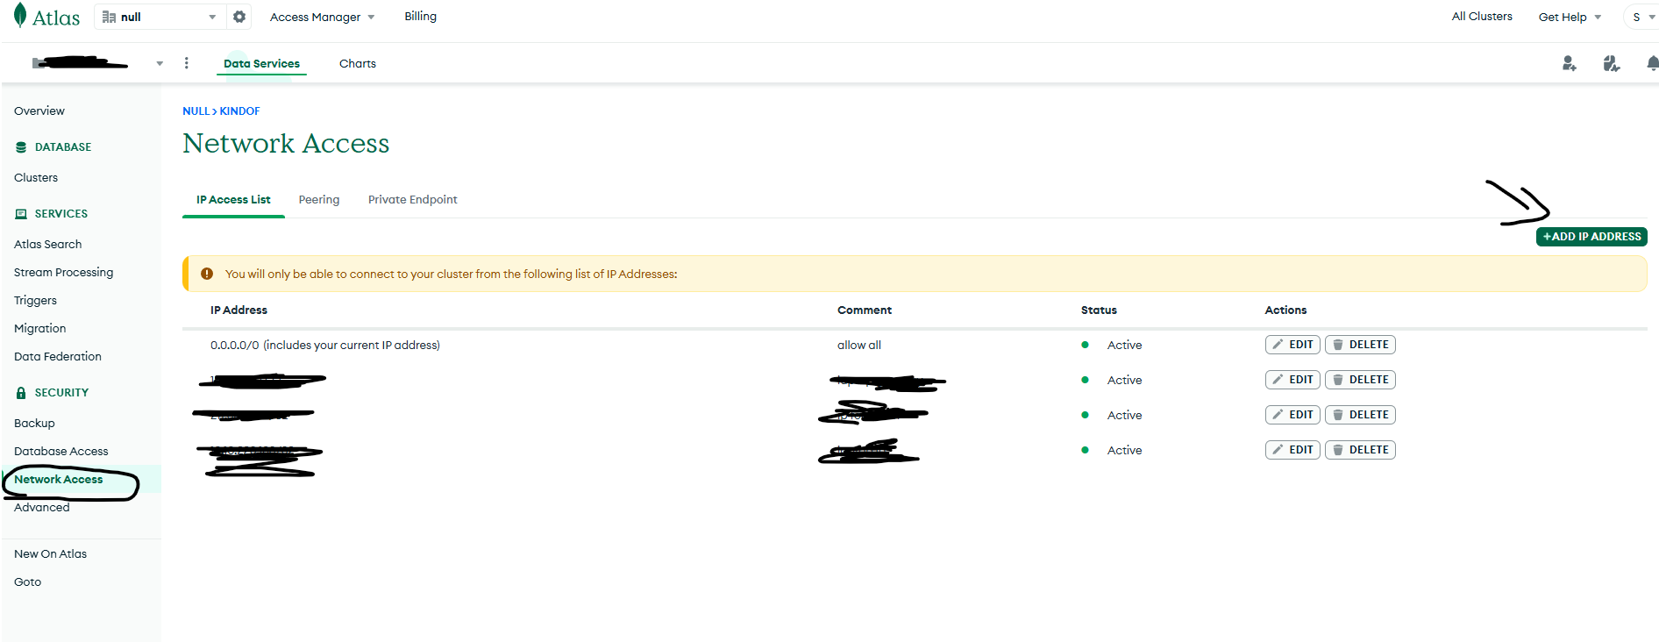Select the Peering tab
Viewport: 1659px width, 642px height.
click(319, 200)
